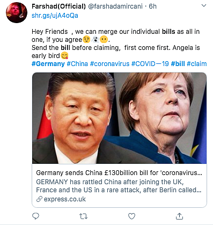This screenshot has width=213, height=225.
Task: Expand the tweet options chevron menu
Action: click(x=204, y=5)
